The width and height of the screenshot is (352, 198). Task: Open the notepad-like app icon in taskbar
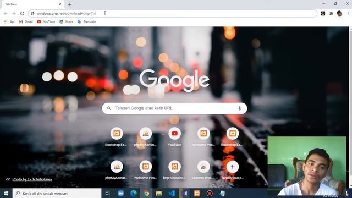[222, 193]
